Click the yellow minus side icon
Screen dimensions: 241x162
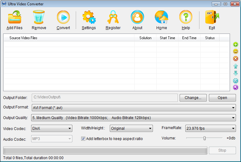click(x=235, y=51)
